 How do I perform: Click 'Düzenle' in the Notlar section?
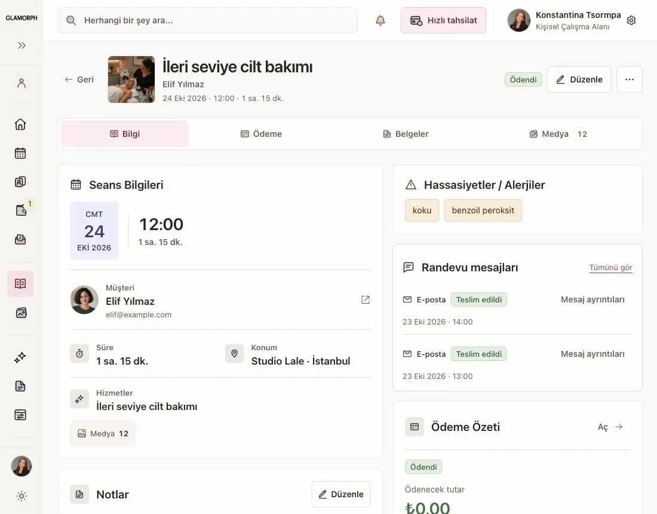[340, 494]
